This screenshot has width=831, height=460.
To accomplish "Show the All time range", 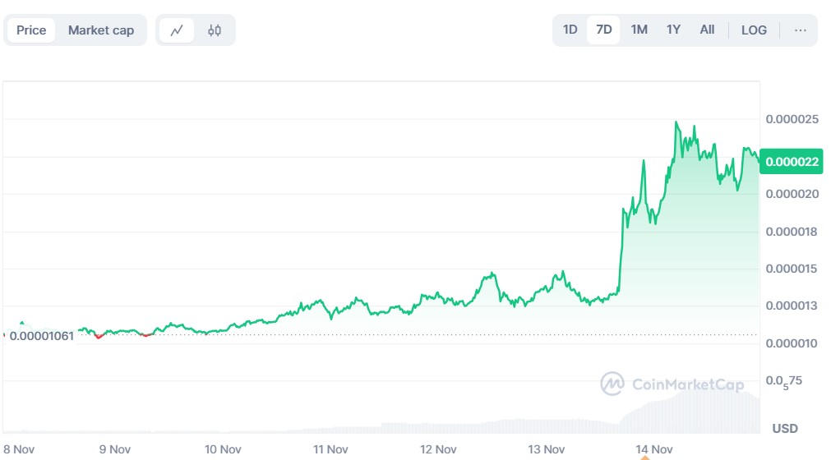I will pos(707,30).
